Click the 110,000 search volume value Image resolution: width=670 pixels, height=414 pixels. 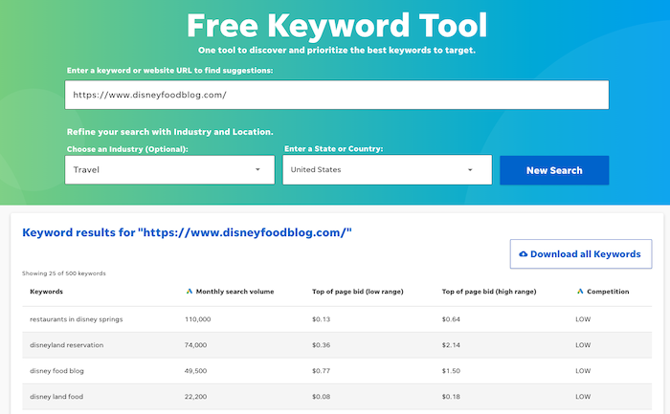pos(197,319)
